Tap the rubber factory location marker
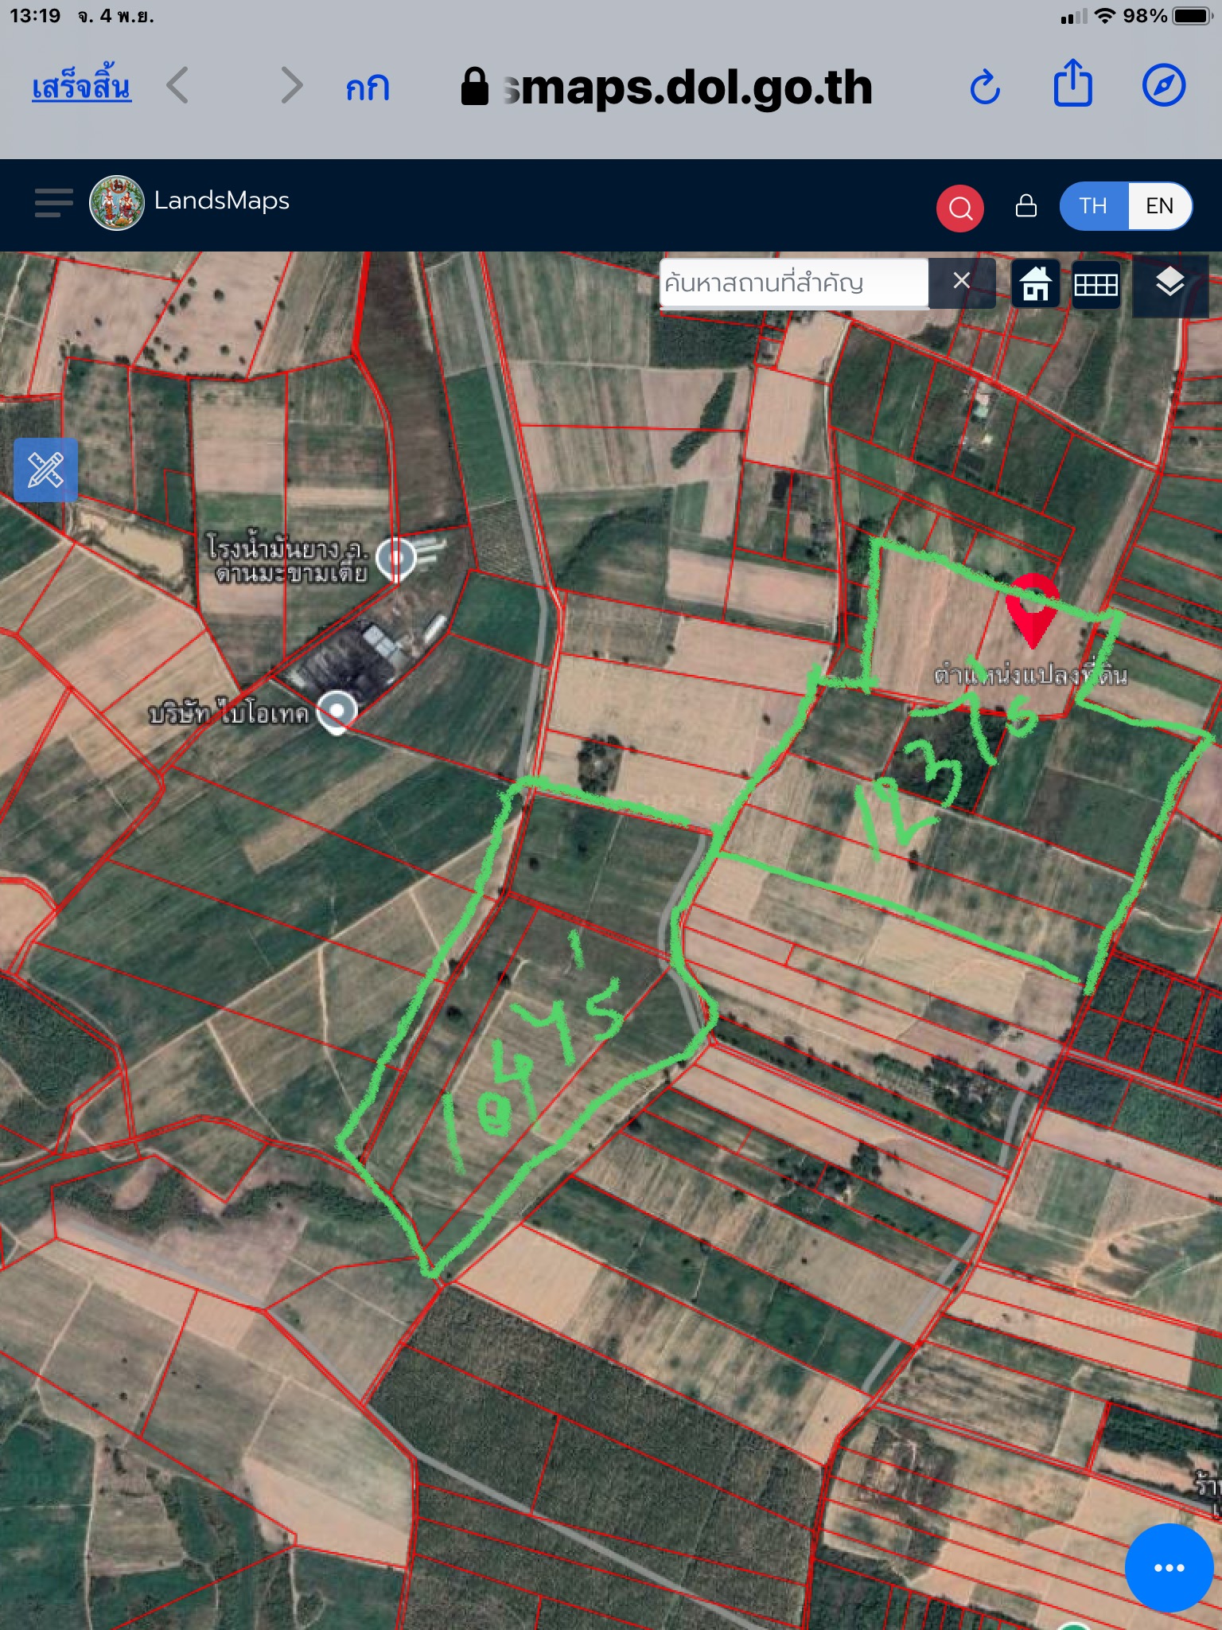 pyautogui.click(x=395, y=558)
